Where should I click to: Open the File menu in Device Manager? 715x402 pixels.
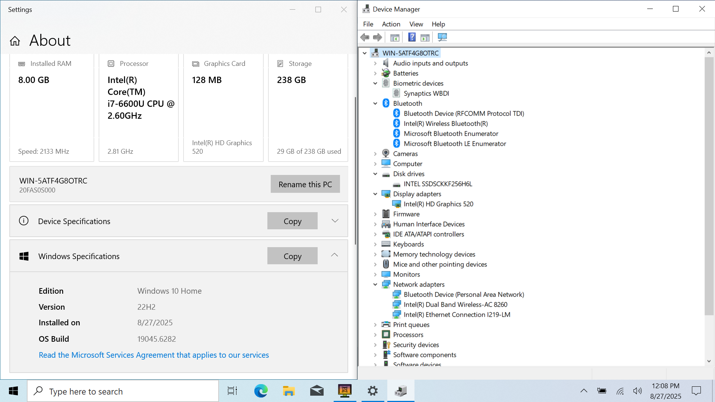(x=368, y=24)
